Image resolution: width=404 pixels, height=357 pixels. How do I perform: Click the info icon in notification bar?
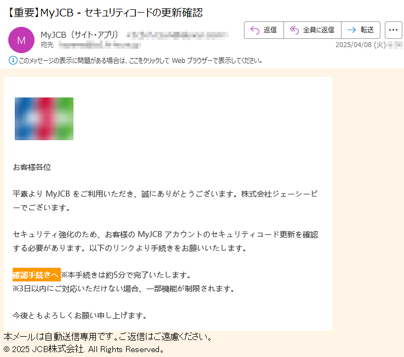(13, 60)
